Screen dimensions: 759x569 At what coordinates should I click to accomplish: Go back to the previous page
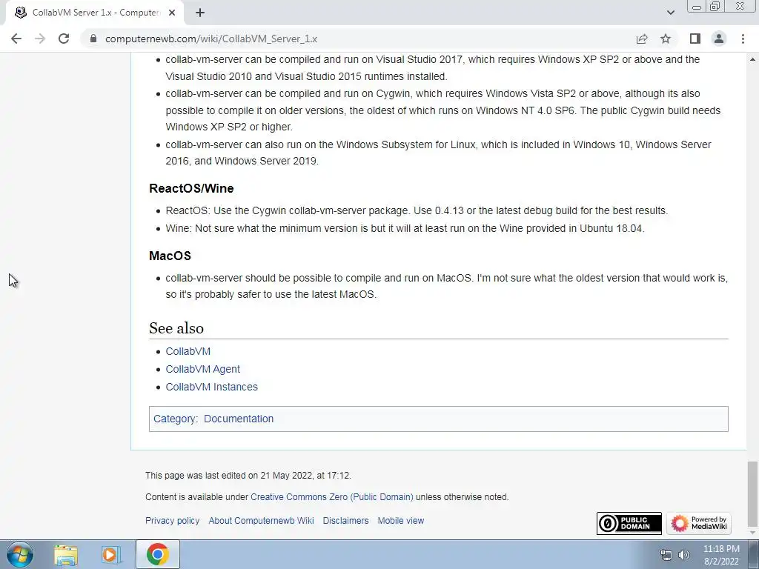pos(16,39)
